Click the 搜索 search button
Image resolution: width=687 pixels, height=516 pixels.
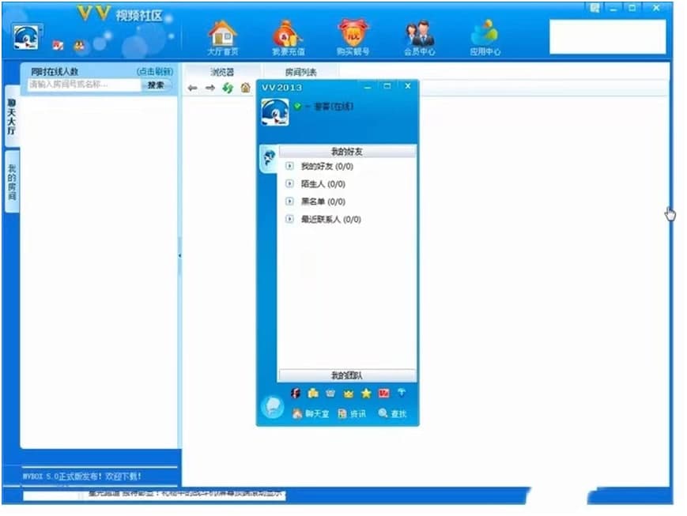tap(156, 85)
